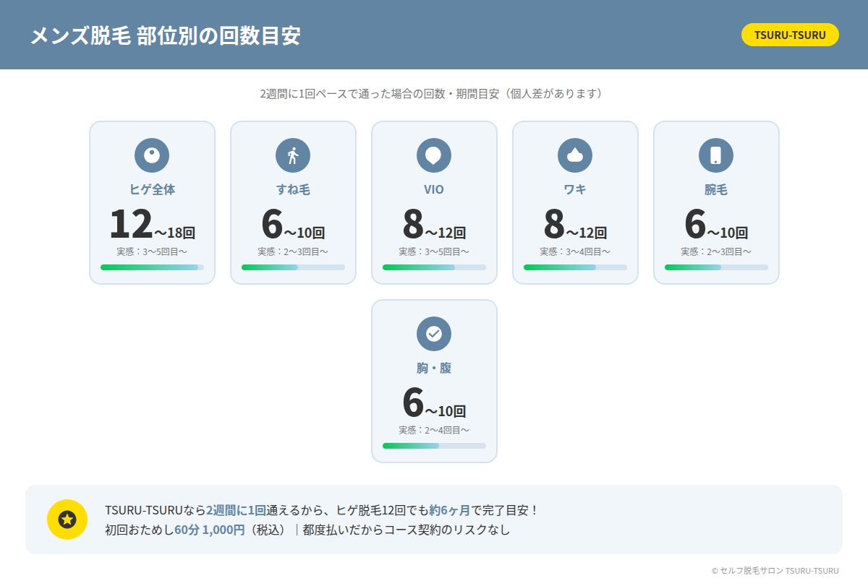Click the ヒゲ全体 progress bar
Image resolution: width=868 pixels, height=586 pixels.
(x=152, y=267)
